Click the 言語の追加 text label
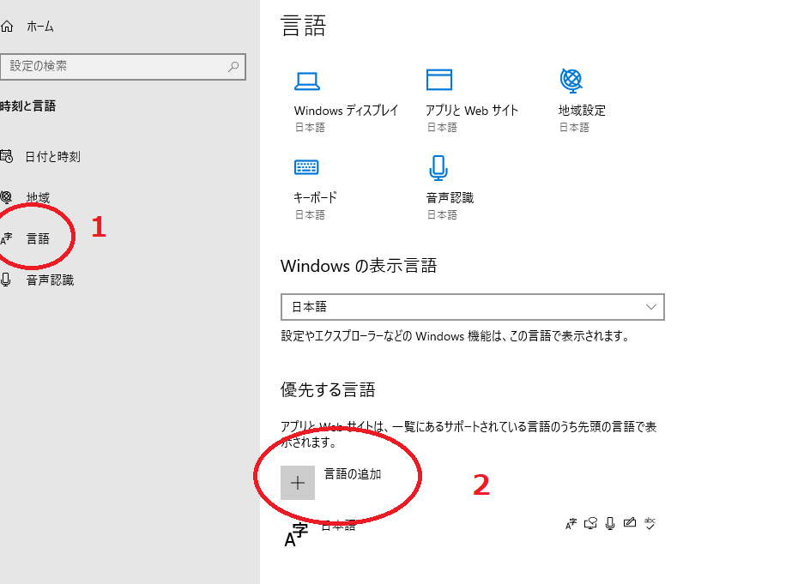The width and height of the screenshot is (798, 584). (352, 473)
